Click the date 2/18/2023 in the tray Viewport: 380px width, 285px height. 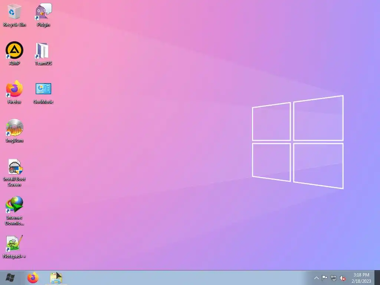tap(361, 281)
